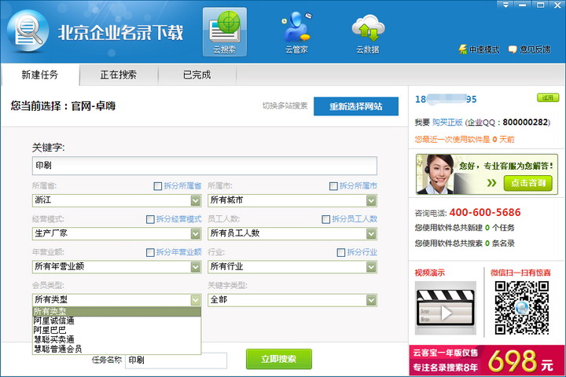The image size is (566, 377).
Task: Open the 云数据 cloud data icon
Action: (366, 28)
